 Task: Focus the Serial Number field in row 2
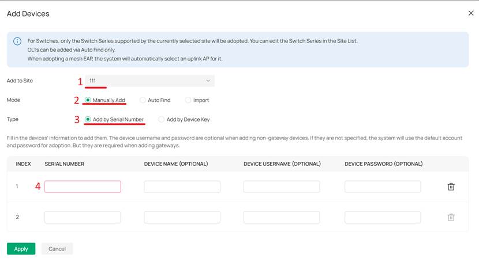click(x=83, y=217)
